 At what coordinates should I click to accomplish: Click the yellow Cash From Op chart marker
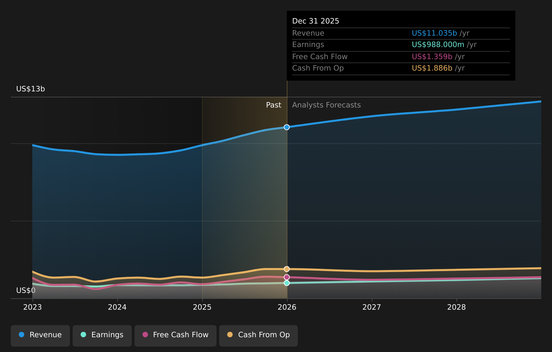coord(286,269)
